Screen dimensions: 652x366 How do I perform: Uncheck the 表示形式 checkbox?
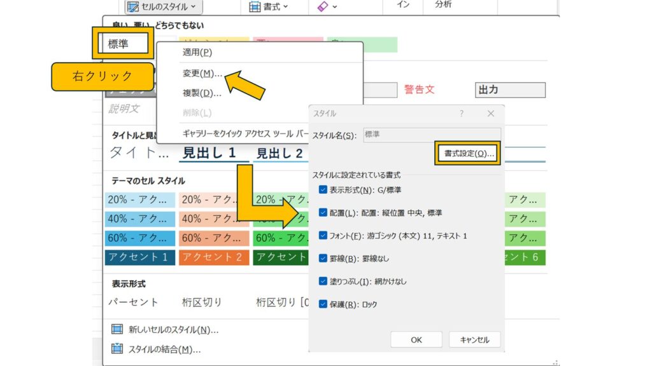tap(323, 189)
